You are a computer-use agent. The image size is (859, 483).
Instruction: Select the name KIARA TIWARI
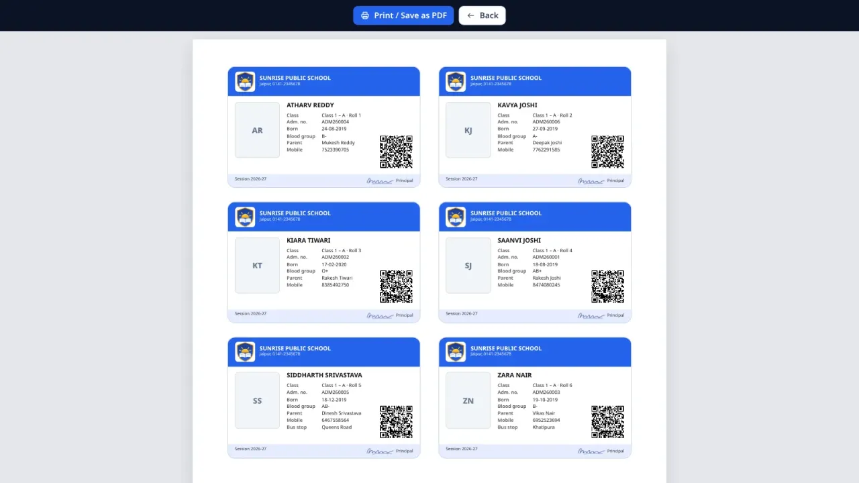(x=309, y=240)
